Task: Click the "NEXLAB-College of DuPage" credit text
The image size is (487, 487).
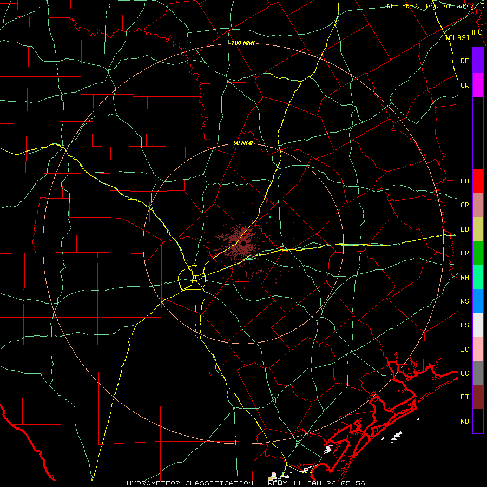Action: [x=432, y=6]
